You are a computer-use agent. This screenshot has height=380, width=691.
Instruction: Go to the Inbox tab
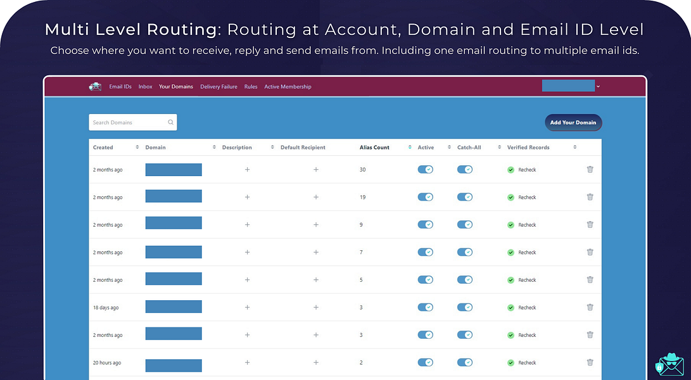click(146, 87)
